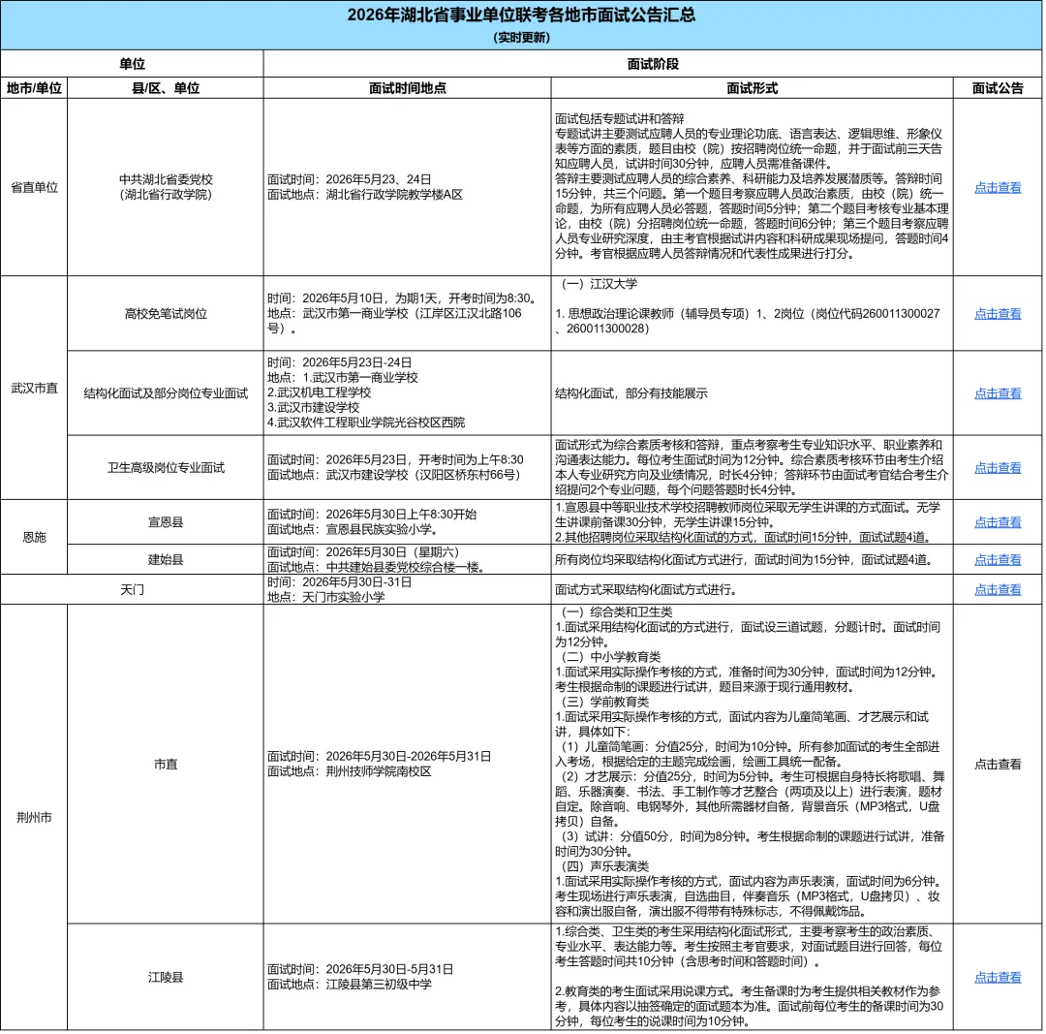Click the 结构化面试及部分岗位专业面试 cell

(x=166, y=393)
